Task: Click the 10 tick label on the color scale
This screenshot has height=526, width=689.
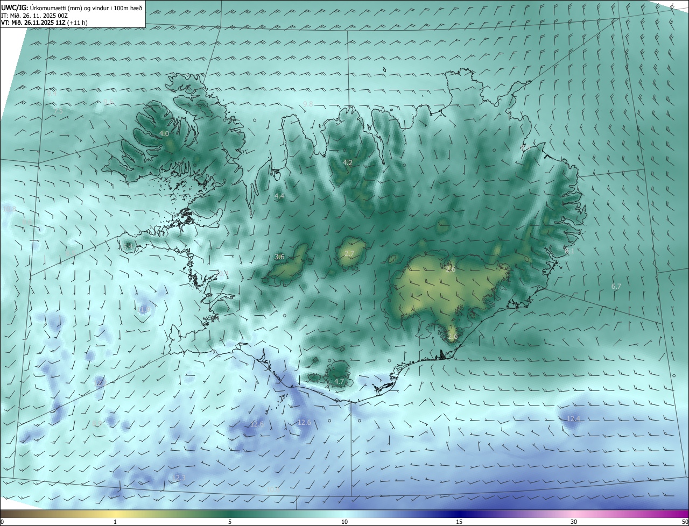Action: point(344,522)
